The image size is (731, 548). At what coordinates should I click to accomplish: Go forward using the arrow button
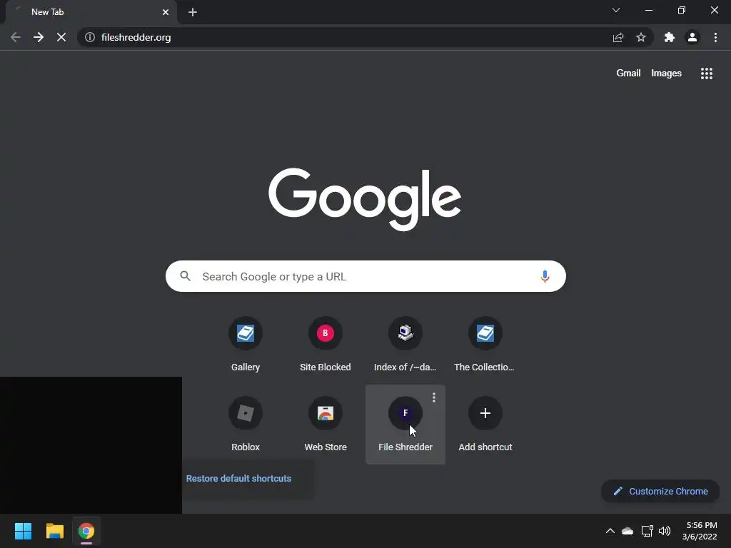coord(39,37)
